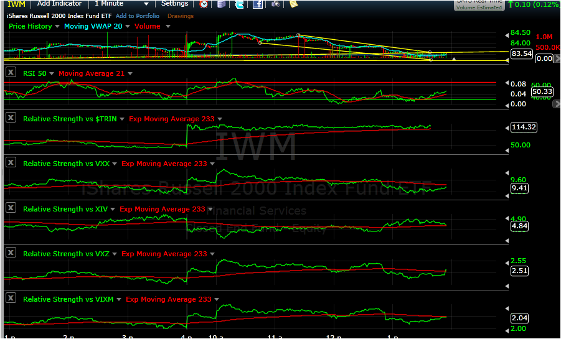Click the scale handle next to 50.00 in TRIN panel
The width and height of the screenshot is (561, 339).
[507, 151]
